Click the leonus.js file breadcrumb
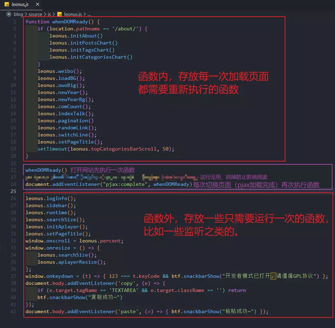The width and height of the screenshot is (335, 328). 73,14
